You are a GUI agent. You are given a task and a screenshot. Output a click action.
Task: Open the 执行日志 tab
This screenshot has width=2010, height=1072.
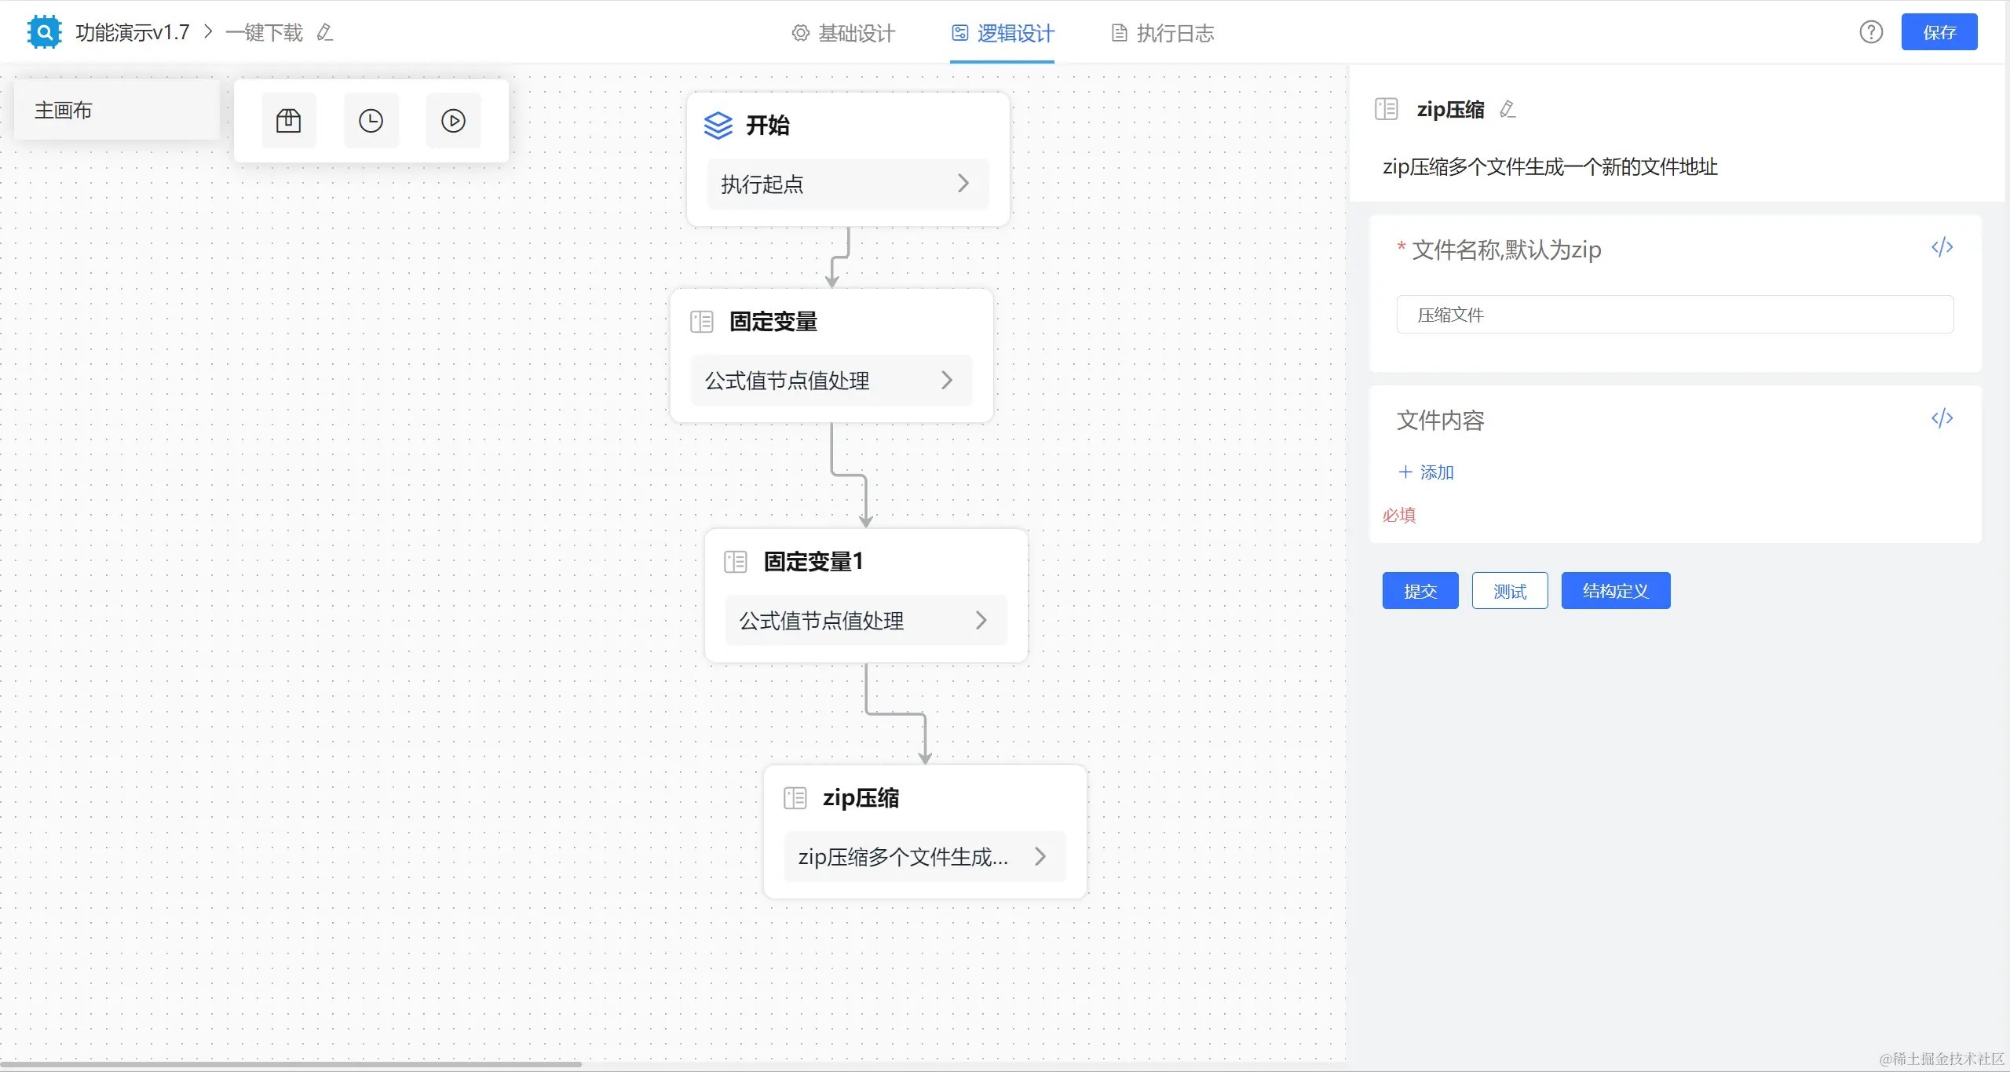click(1163, 33)
